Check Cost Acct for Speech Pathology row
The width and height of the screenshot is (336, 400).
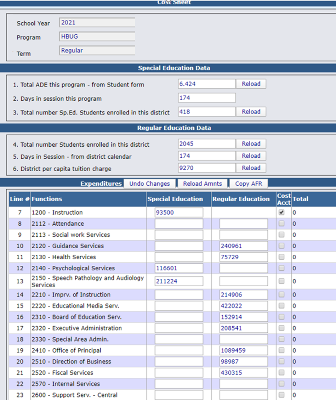click(281, 281)
